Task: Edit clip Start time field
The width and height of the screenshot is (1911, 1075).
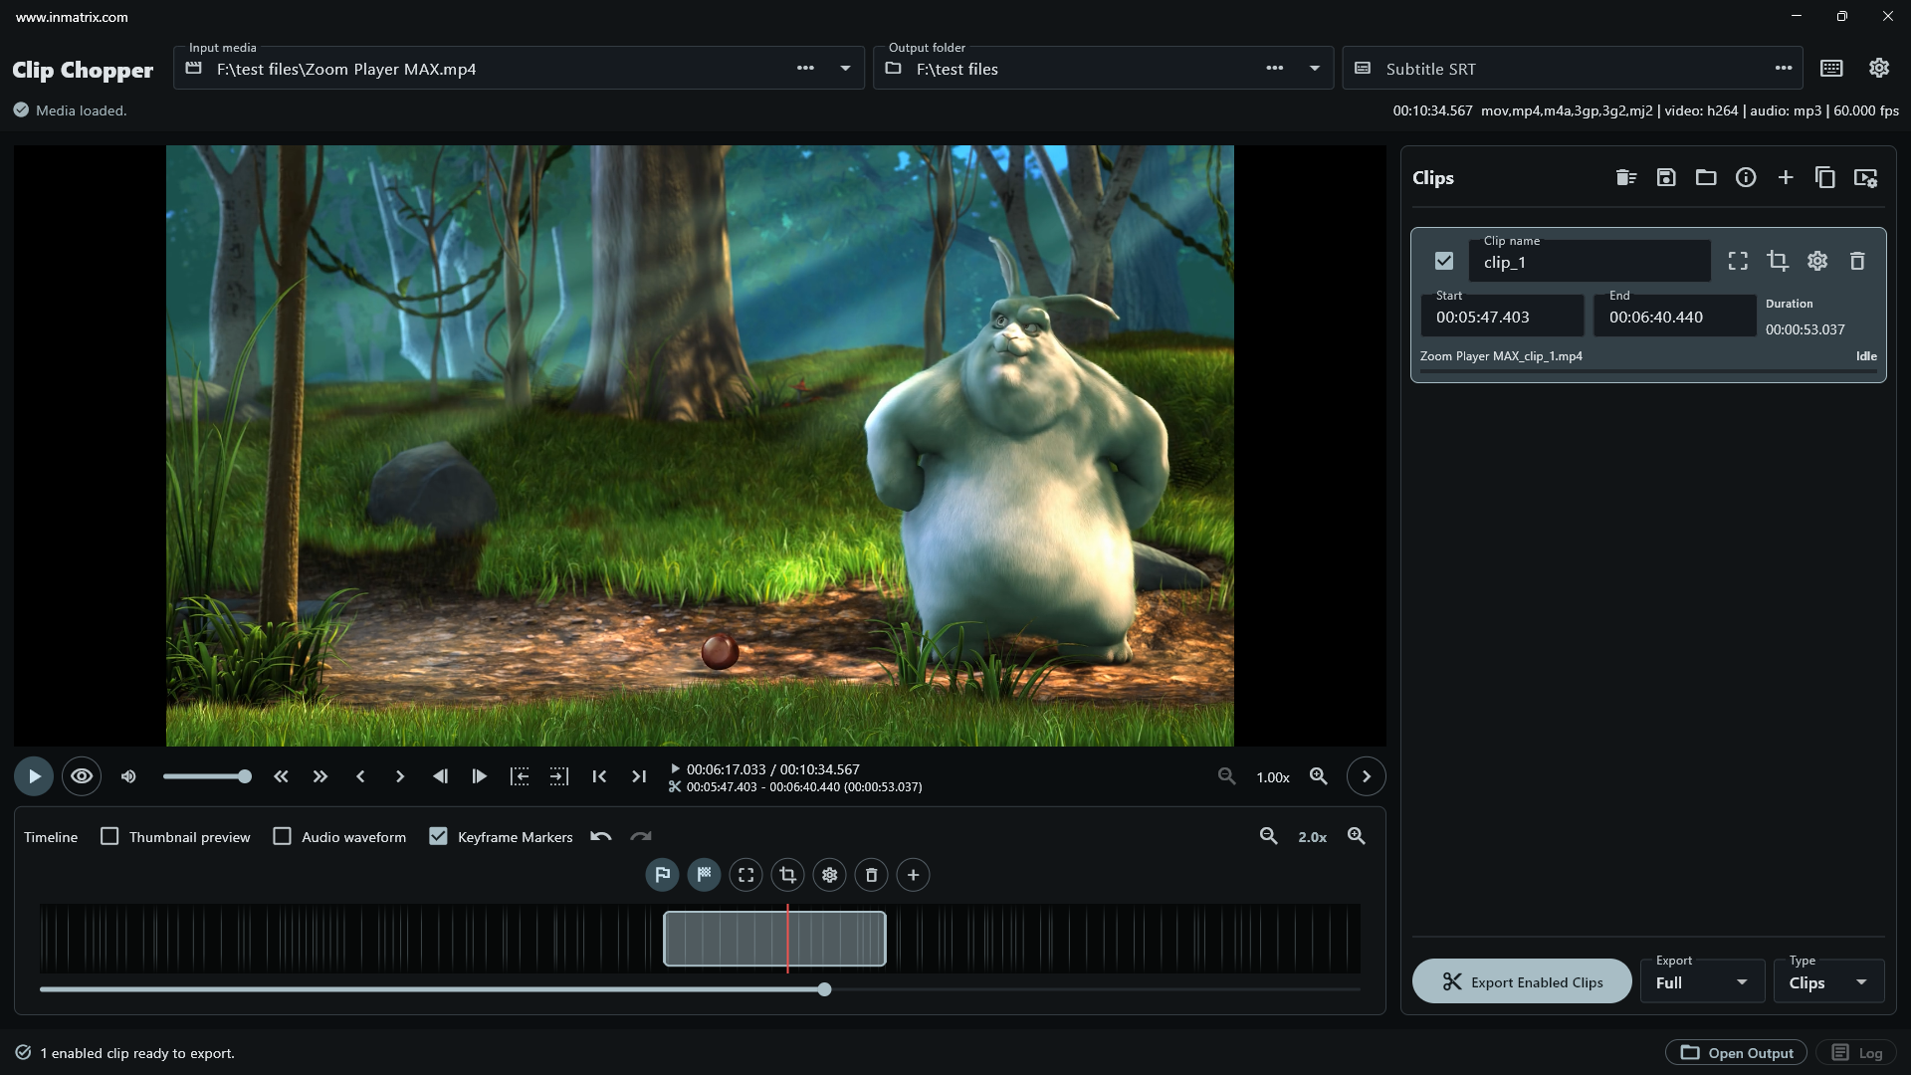Action: pos(1502,316)
